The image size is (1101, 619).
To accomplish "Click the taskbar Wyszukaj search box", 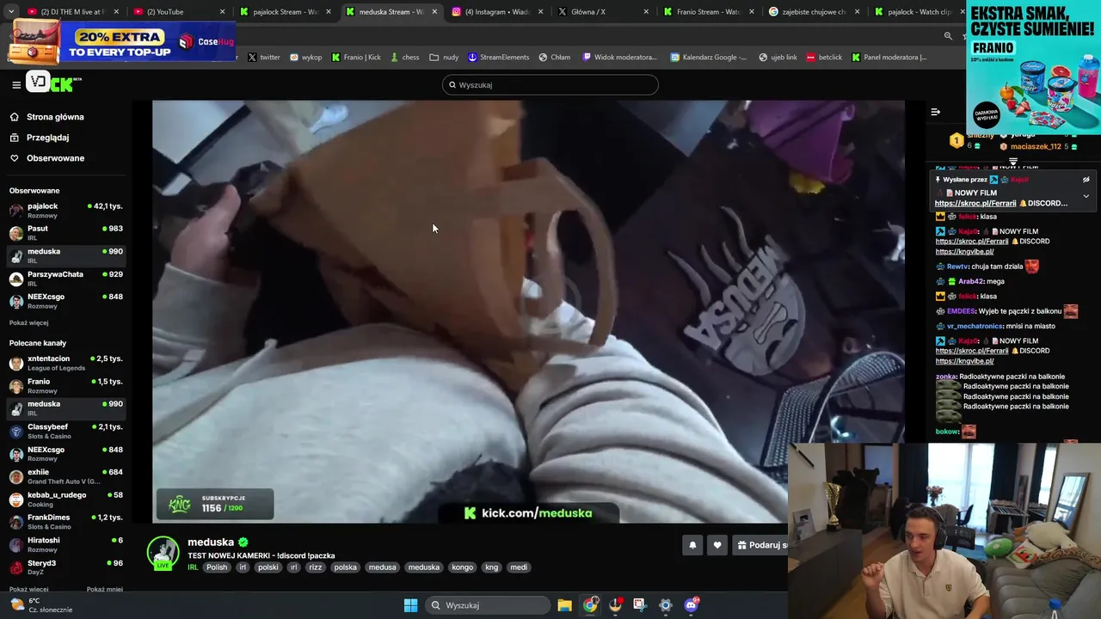I will click(488, 605).
